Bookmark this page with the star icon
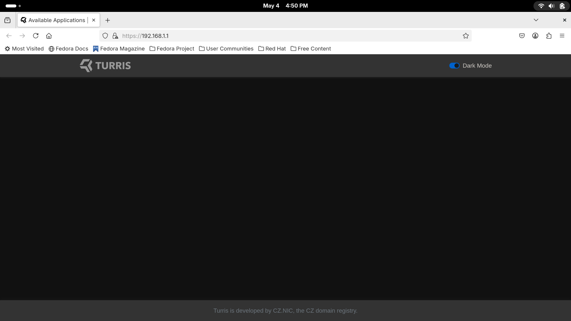 (466, 36)
